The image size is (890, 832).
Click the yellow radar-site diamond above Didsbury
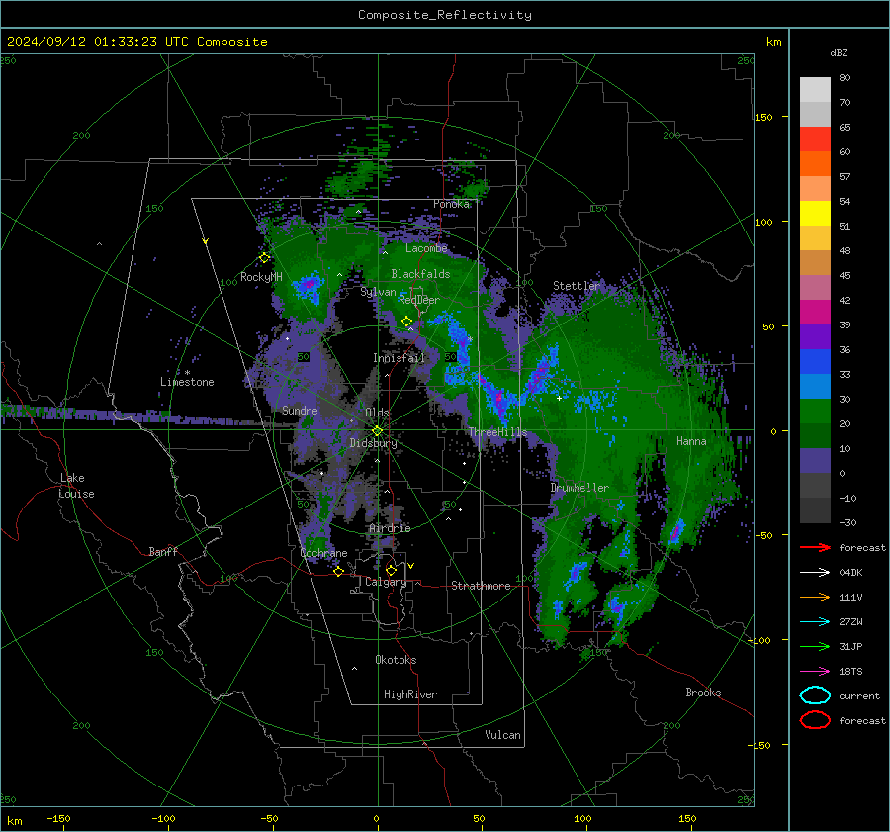click(377, 431)
